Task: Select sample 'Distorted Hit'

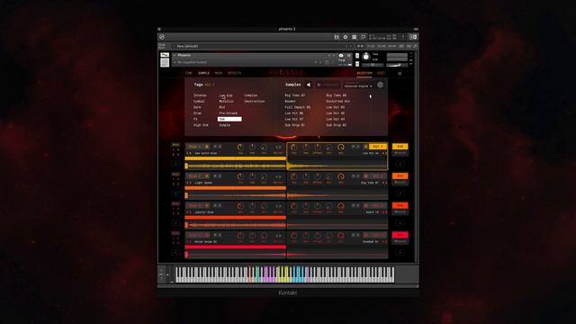Action: 338,102
